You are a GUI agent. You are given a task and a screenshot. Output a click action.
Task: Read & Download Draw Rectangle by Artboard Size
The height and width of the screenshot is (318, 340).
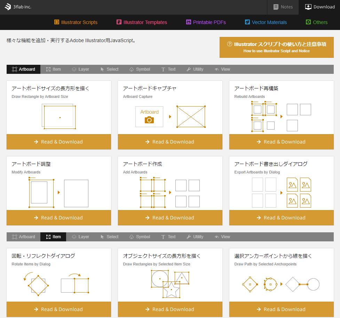point(58,142)
